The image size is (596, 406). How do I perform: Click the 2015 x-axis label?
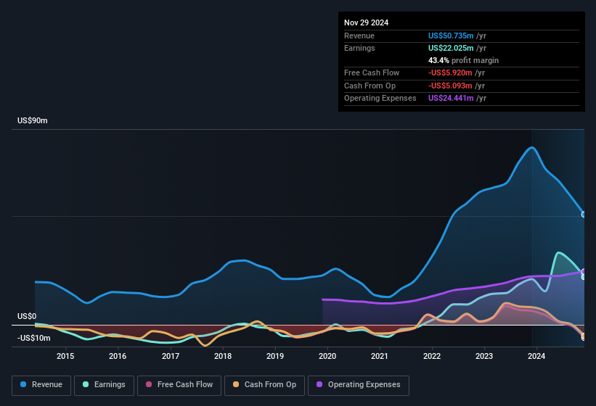65,356
